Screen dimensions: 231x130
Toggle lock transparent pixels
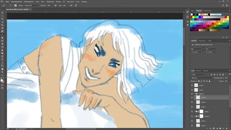pos(199,81)
